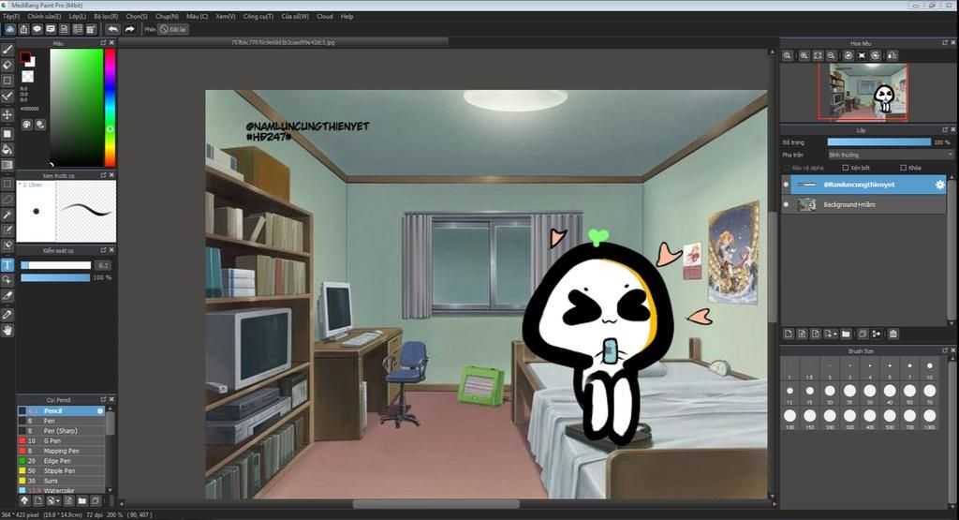Open the add-brush dropdown in brush panel
This screenshot has height=520, width=959.
pos(53,500)
